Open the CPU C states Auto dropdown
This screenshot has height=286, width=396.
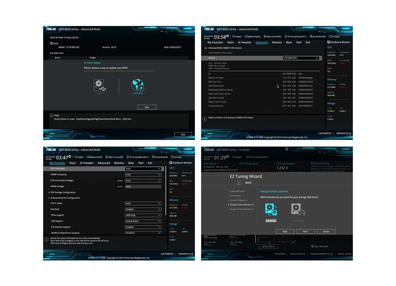click(x=143, y=203)
